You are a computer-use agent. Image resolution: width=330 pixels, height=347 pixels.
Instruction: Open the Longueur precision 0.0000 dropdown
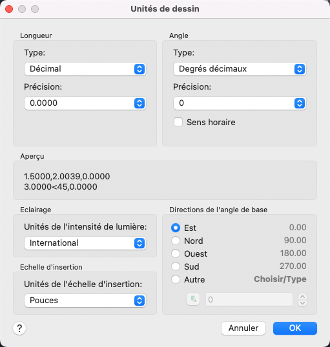pyautogui.click(x=85, y=103)
